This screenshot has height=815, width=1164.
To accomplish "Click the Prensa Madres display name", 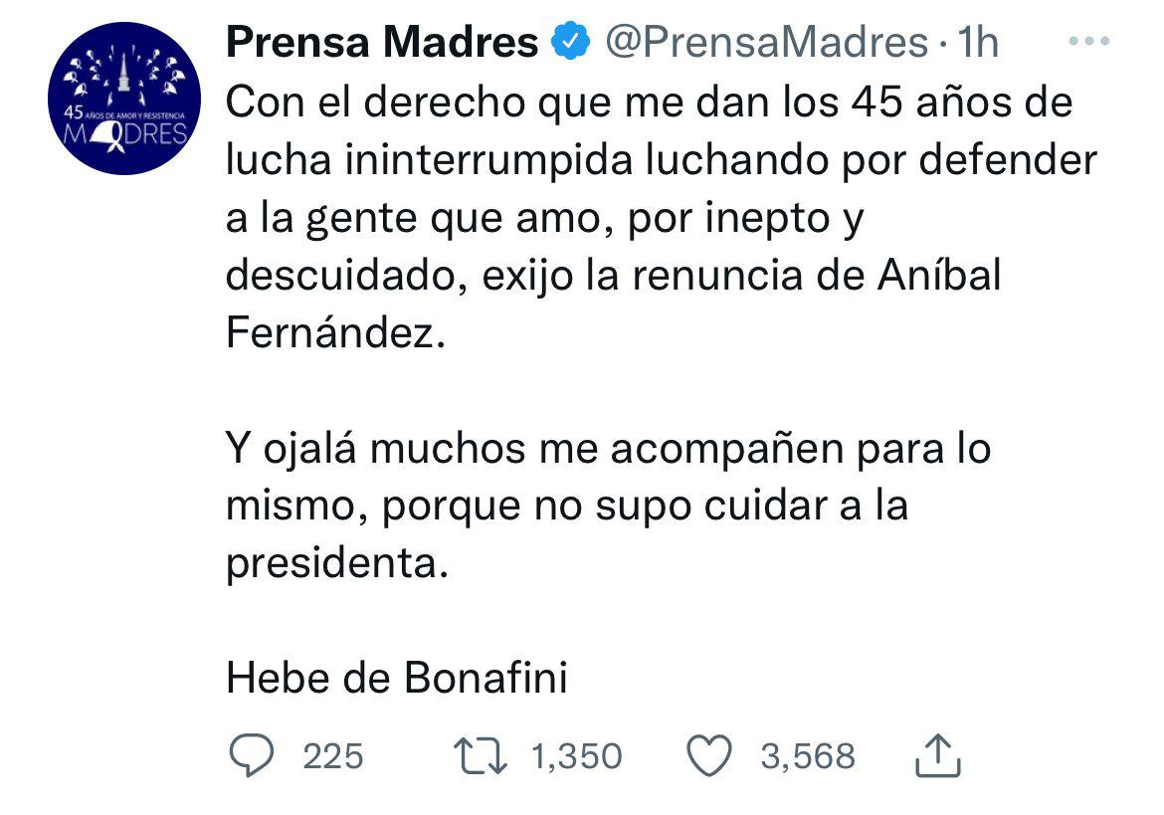I will (x=382, y=43).
